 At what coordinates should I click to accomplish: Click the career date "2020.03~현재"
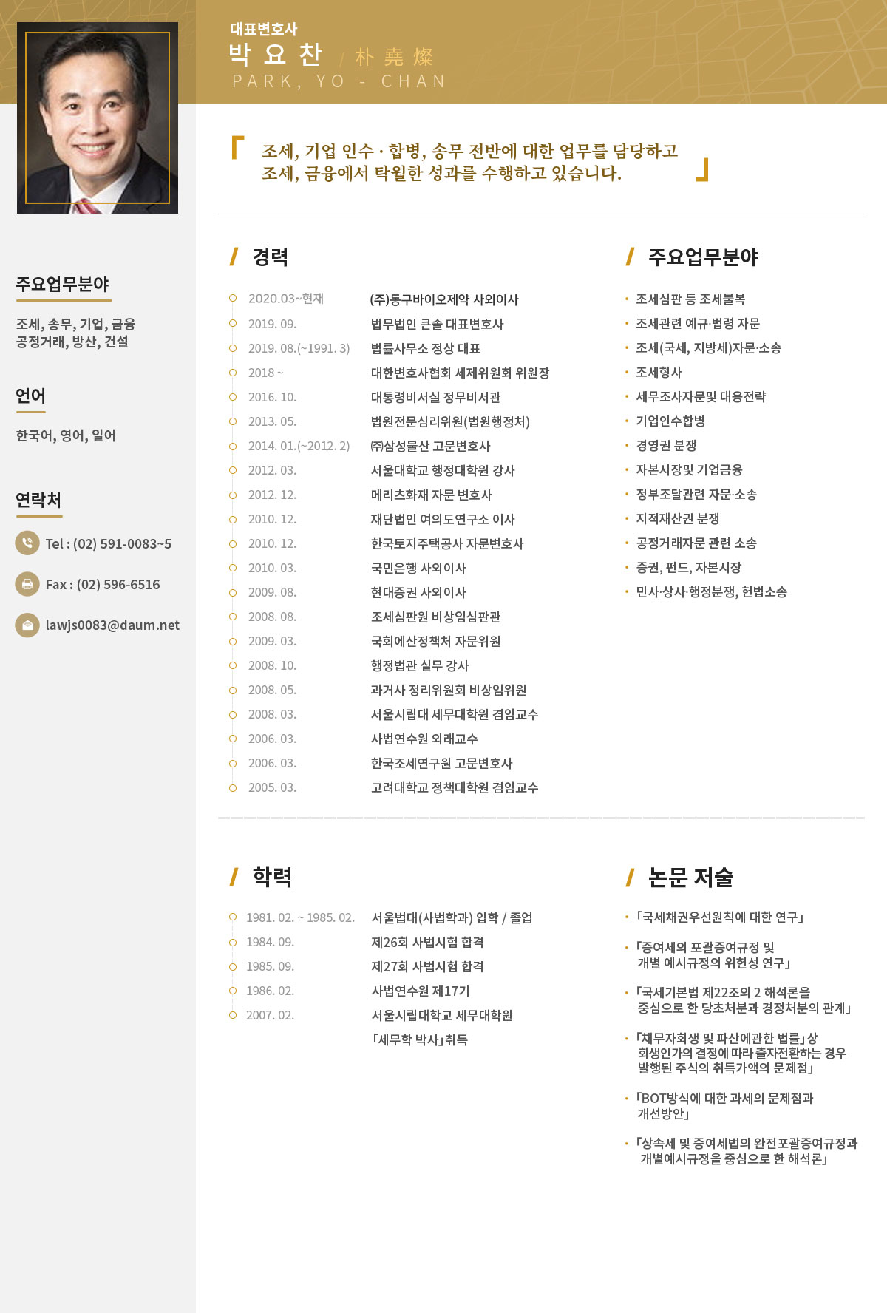click(286, 299)
